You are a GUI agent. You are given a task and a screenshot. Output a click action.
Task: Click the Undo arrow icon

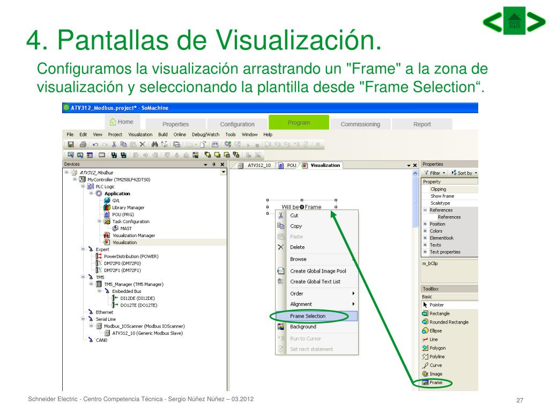tap(95, 145)
